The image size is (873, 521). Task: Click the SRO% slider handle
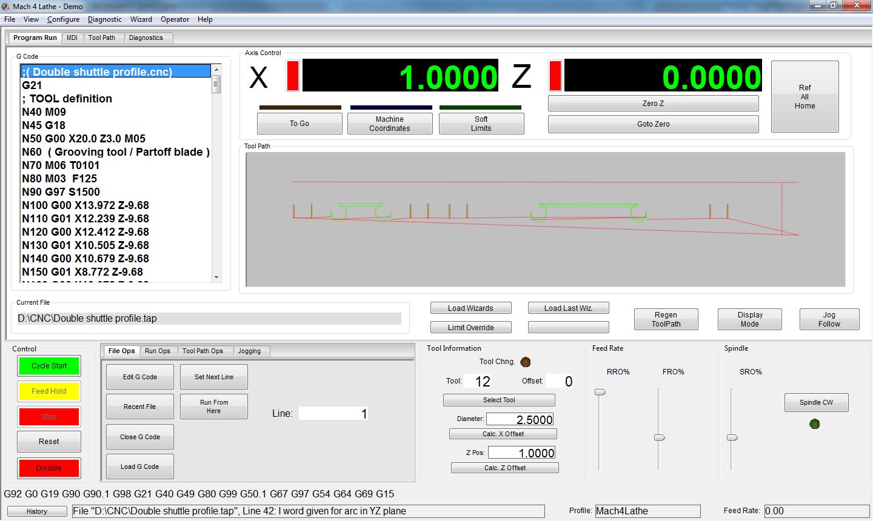click(732, 437)
